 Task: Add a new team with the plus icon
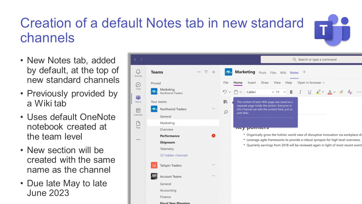(x=214, y=72)
